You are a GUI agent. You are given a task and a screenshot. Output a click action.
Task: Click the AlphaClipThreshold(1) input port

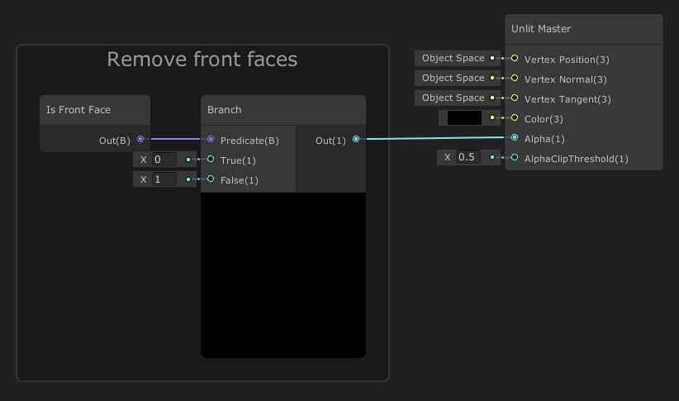tap(515, 157)
